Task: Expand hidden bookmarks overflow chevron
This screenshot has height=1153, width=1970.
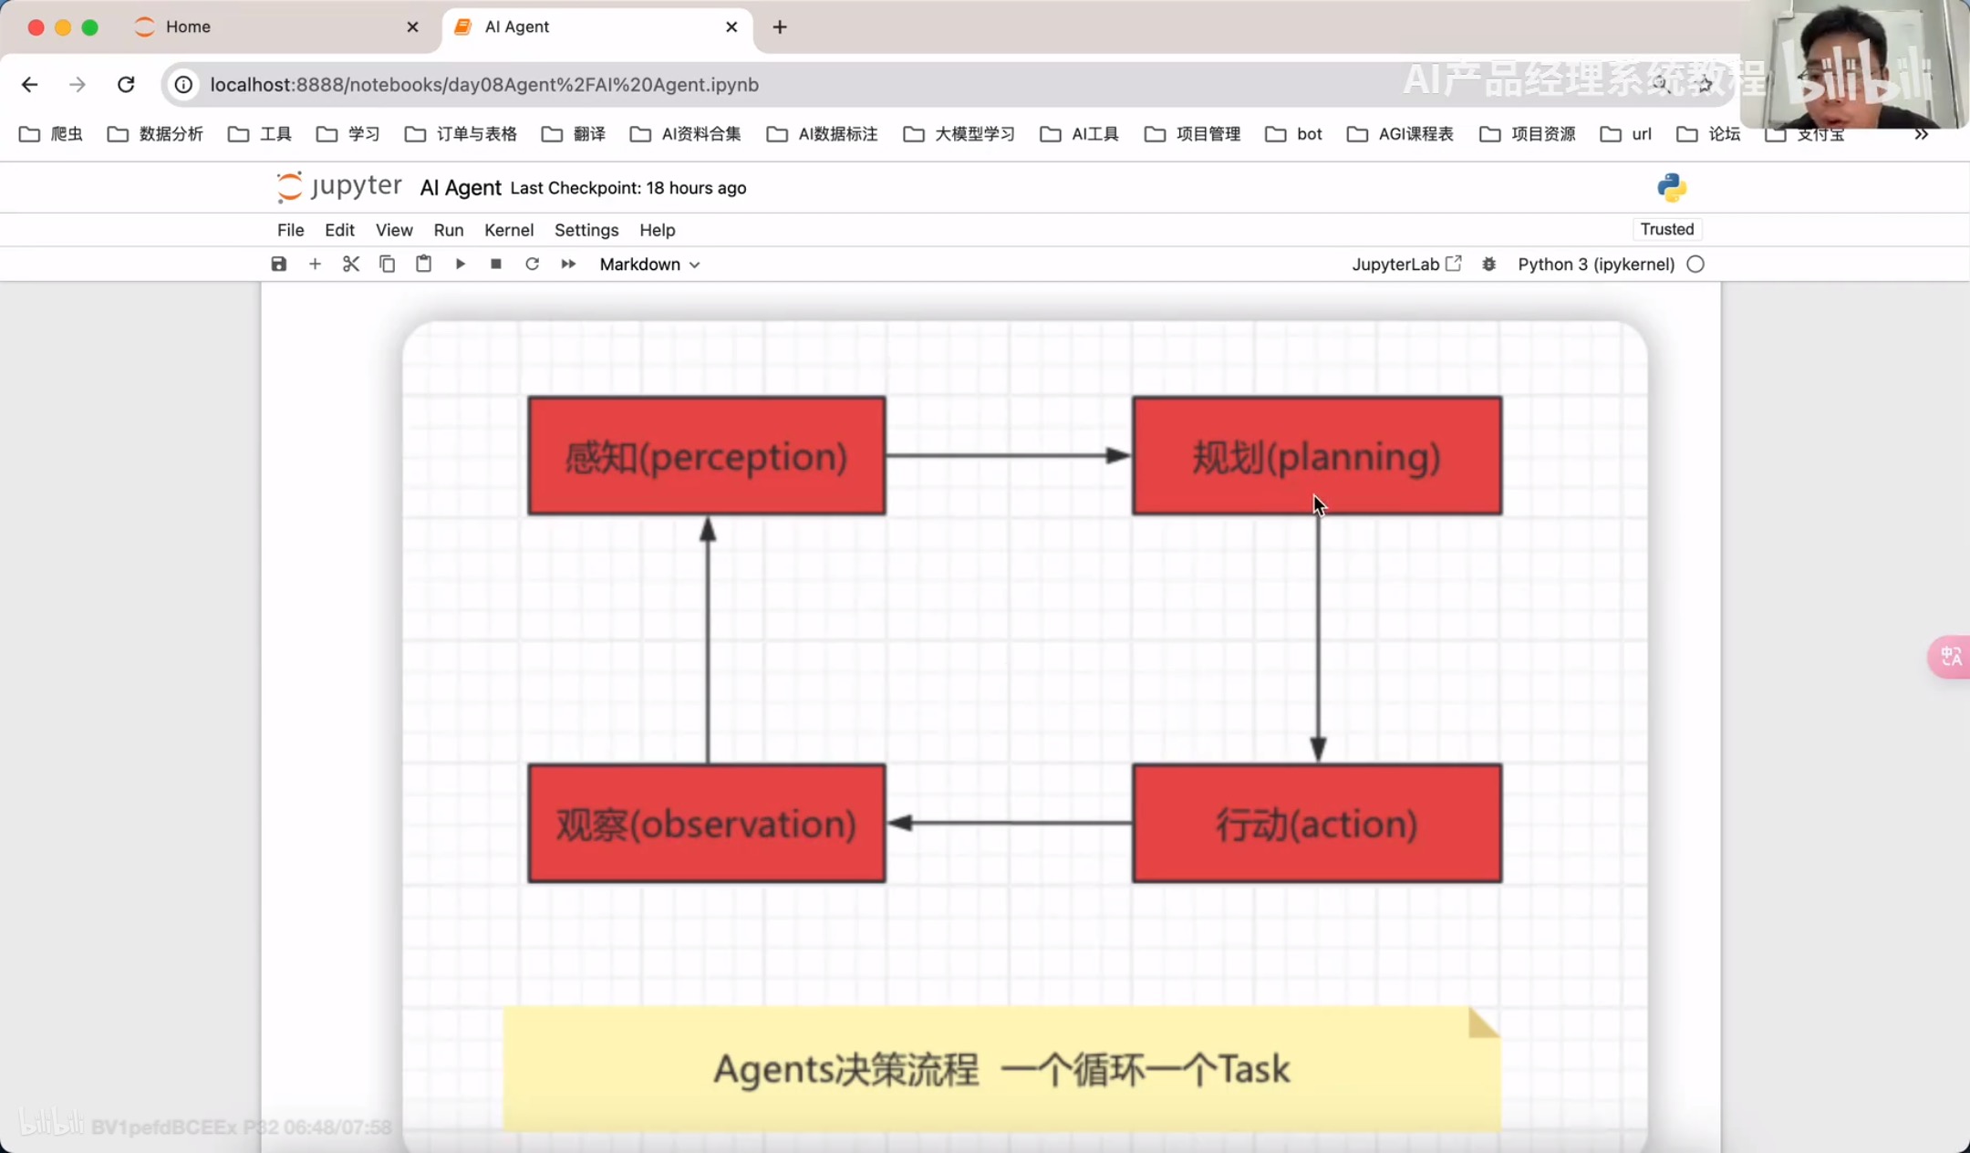Action: (x=1921, y=134)
